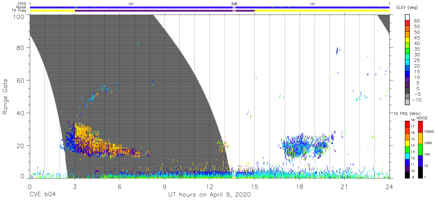Click the 45 label on the ELEV colorbar
The width and height of the screenshot is (438, 202).
coord(417,38)
